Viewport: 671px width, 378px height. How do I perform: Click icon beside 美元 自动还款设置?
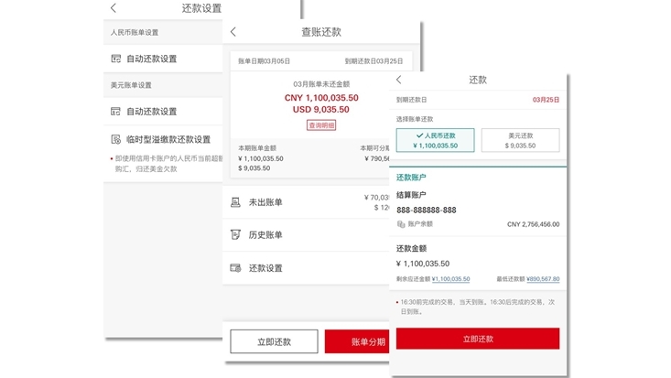(115, 112)
